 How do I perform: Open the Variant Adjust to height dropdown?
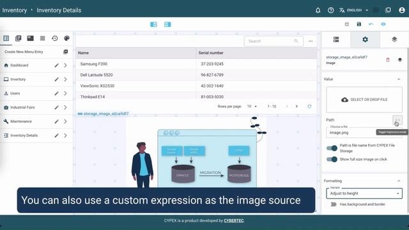(364, 194)
